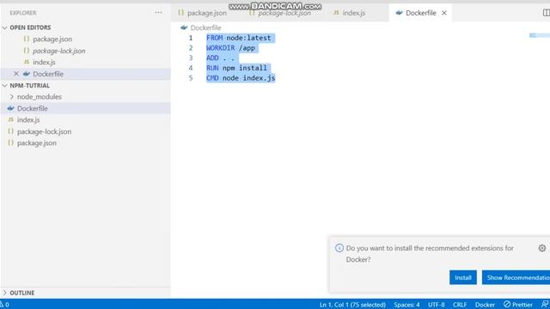Image resolution: width=550 pixels, height=309 pixels.
Task: Switch to the index.js tab
Action: click(353, 13)
